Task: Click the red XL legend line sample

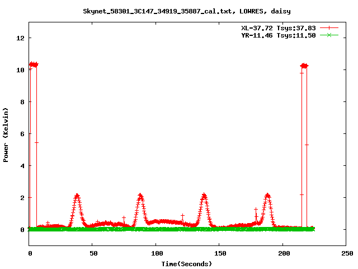Action: point(329,28)
